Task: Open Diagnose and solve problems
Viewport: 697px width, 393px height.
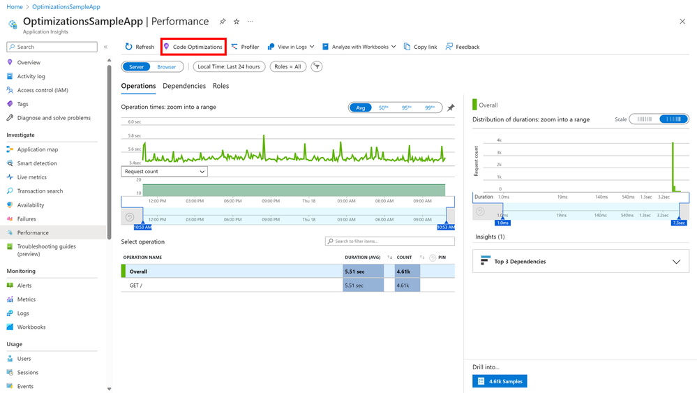Action: point(53,118)
